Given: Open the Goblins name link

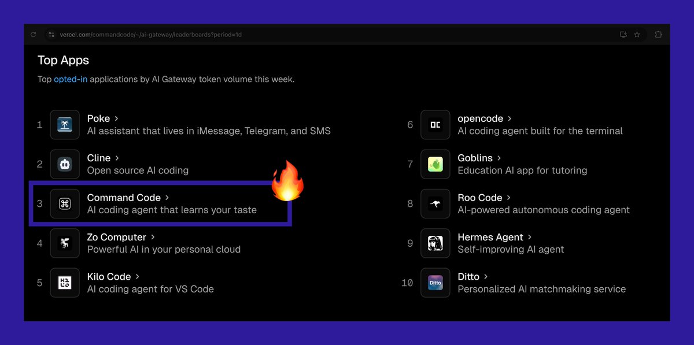Looking at the screenshot, I should (x=475, y=158).
